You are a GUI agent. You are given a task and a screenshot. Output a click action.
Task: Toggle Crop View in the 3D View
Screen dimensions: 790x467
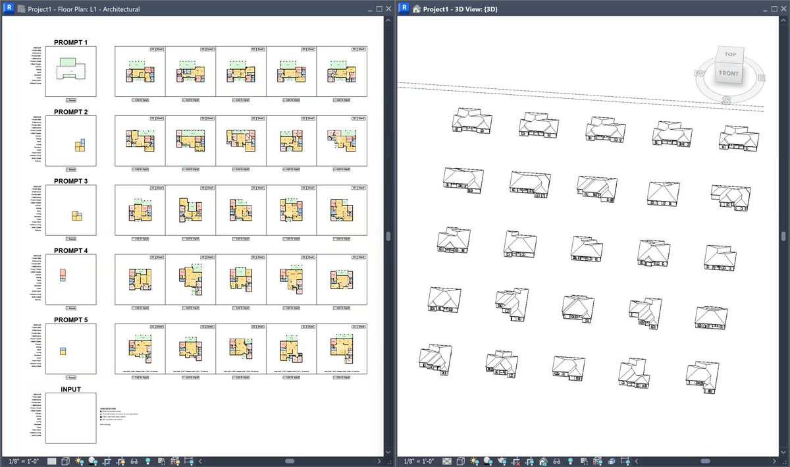click(515, 461)
